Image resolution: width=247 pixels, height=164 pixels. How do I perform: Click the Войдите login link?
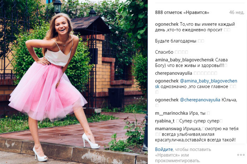point(164,149)
